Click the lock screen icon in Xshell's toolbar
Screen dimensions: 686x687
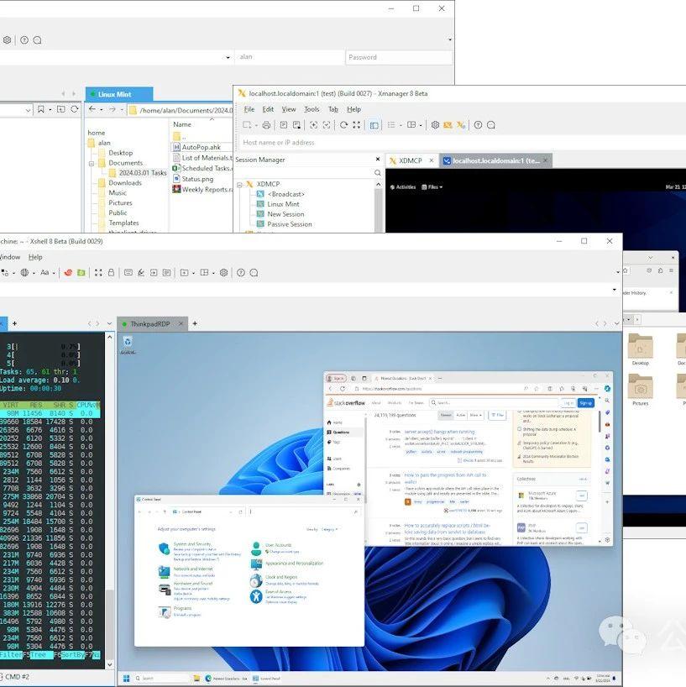coord(112,272)
